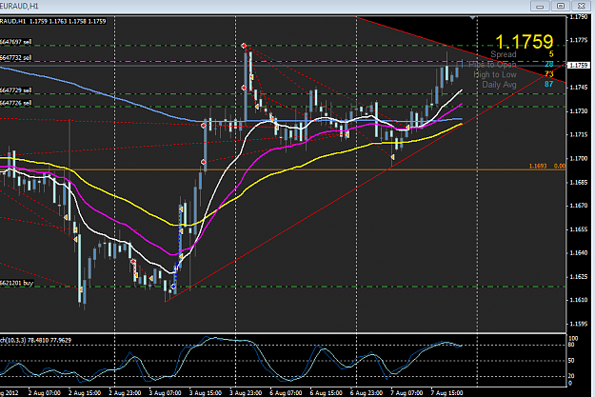The height and width of the screenshot is (397, 595).
Task: Click the Stochastic scale level 80
Action: click(571, 345)
